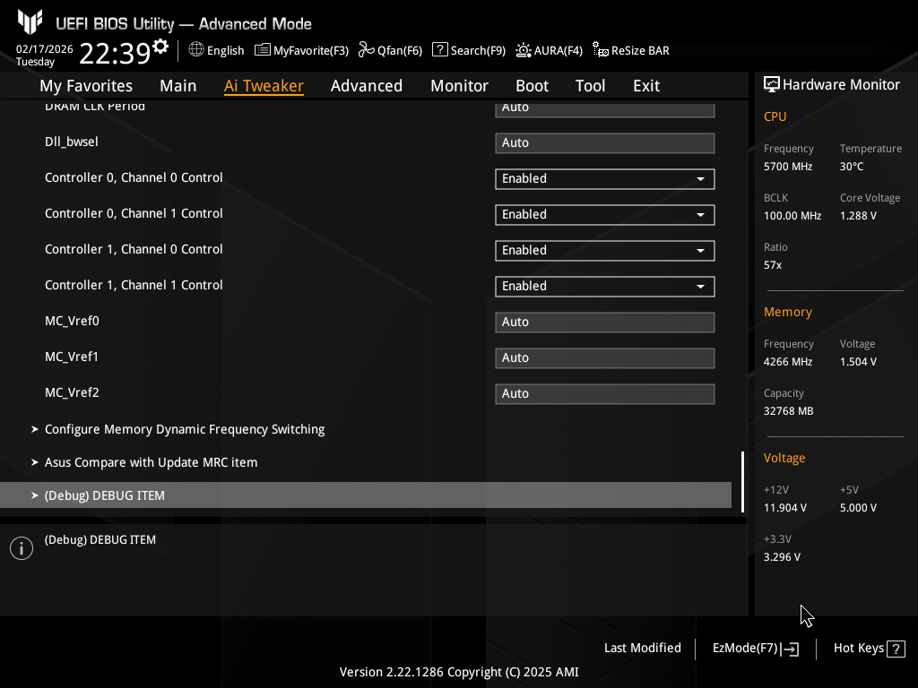Viewport: 918px width, 688px height.
Task: Select Controller 0, Channel 0 Control label
Action: click(x=134, y=178)
